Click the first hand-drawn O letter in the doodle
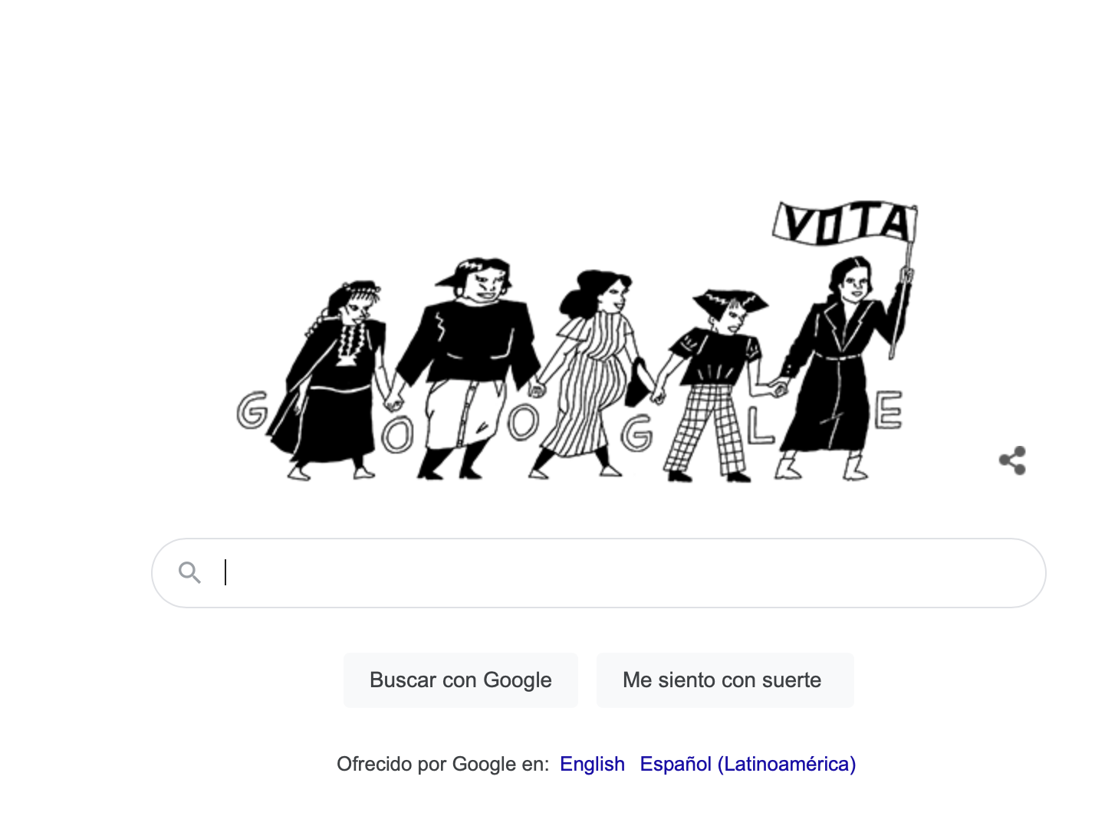 [x=398, y=434]
